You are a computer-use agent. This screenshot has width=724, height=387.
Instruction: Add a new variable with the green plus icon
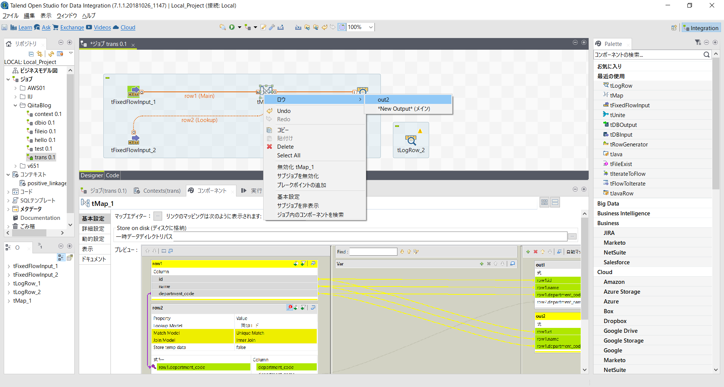482,264
